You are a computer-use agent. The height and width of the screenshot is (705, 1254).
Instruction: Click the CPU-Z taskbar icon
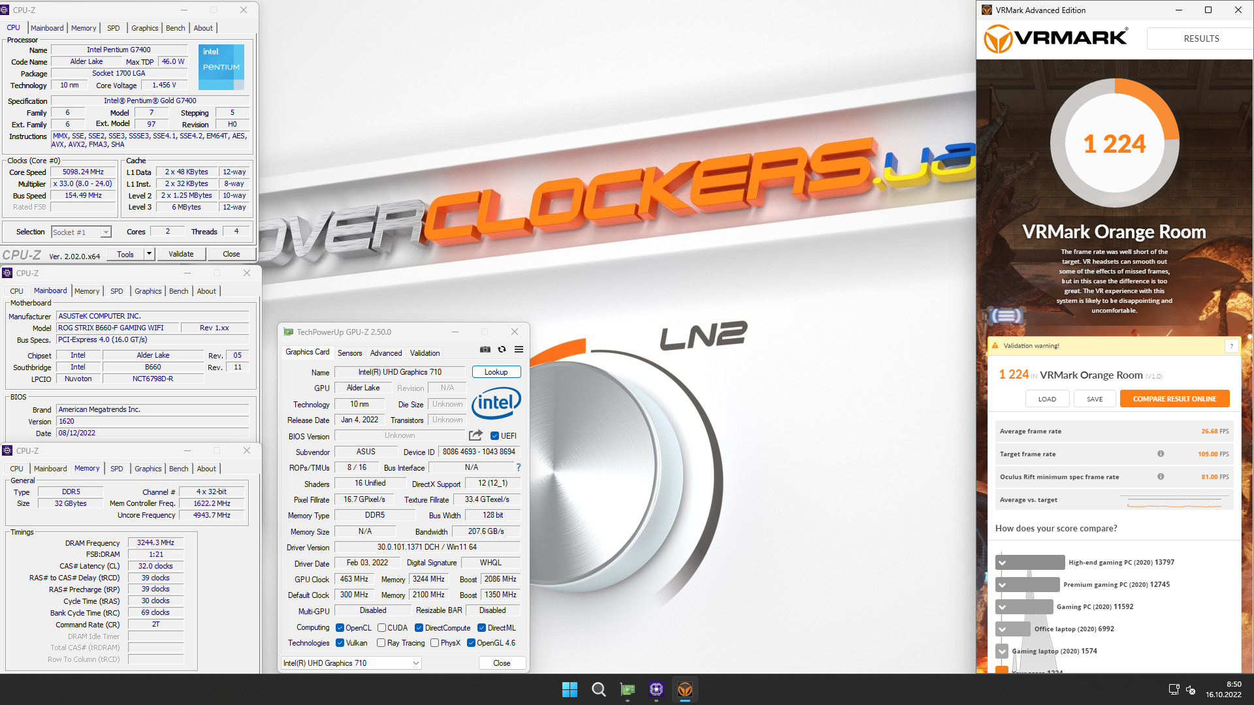coord(656,689)
